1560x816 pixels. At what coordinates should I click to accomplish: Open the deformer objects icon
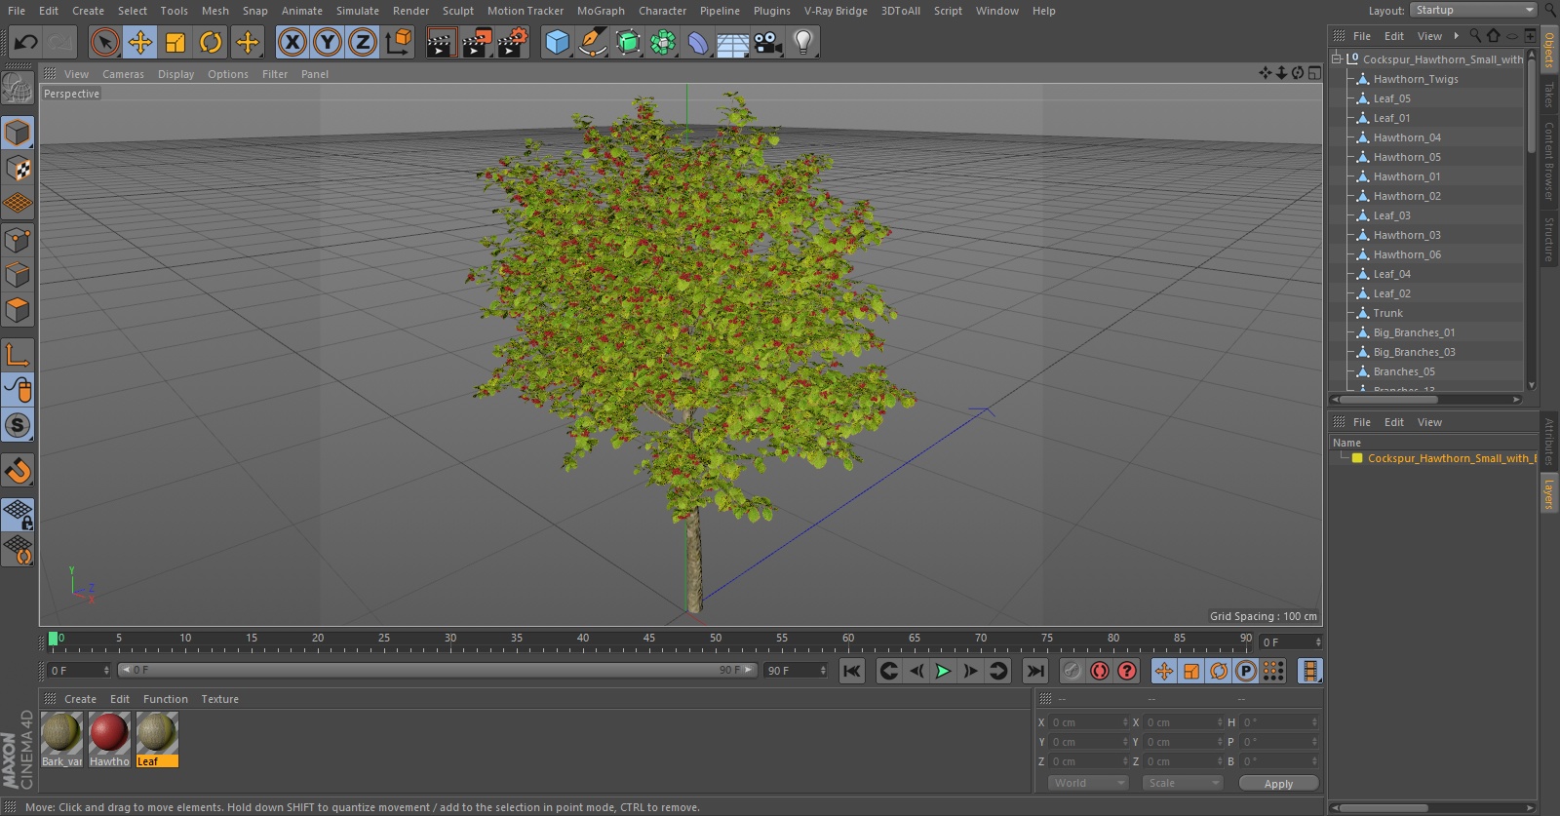(x=697, y=42)
